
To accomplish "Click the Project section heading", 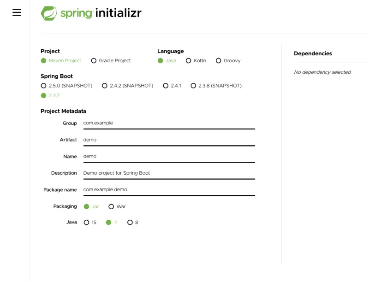I will coord(50,51).
